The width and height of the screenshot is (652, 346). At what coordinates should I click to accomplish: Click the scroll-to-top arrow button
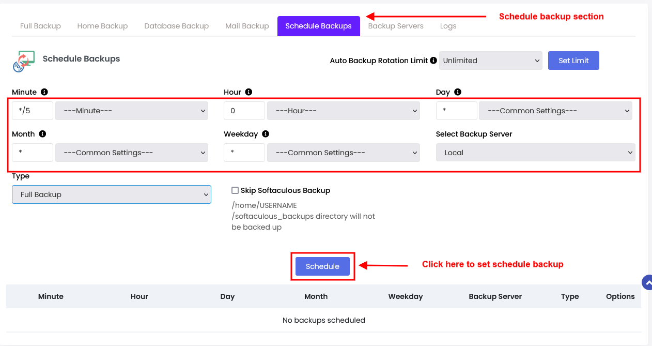click(647, 282)
